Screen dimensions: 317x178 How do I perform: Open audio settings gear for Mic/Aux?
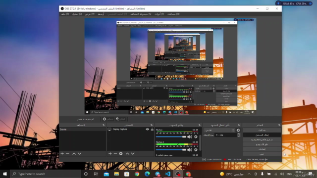tap(196, 137)
